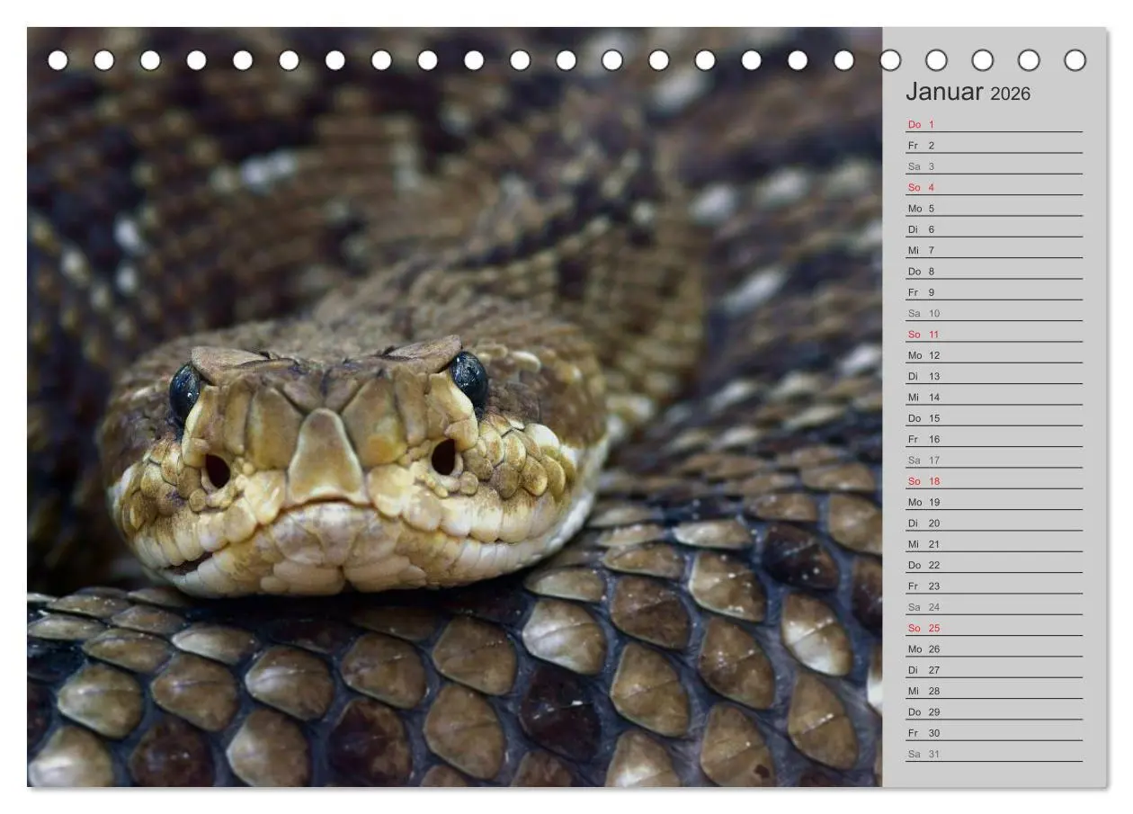Click the snake's right nostril in photo
The image size is (1133, 814).
click(443, 457)
